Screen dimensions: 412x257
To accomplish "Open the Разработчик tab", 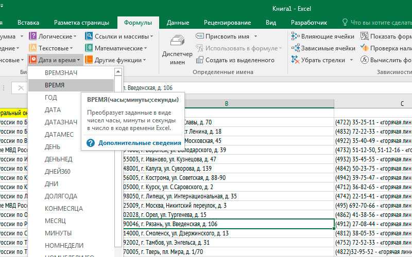I will (x=309, y=23).
